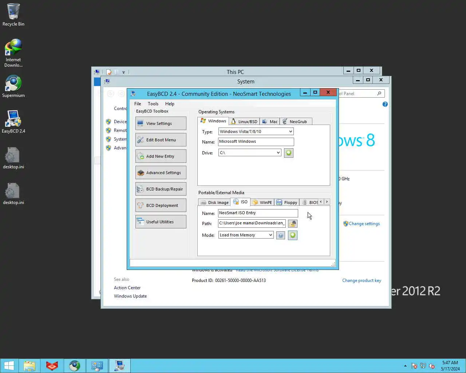
Task: Open the Tools menu in EasyBCD
Action: (153, 104)
